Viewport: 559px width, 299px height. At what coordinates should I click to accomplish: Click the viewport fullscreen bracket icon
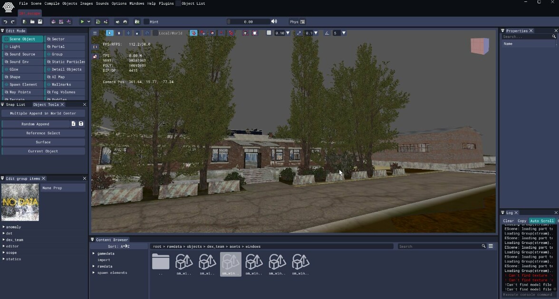pos(95,47)
